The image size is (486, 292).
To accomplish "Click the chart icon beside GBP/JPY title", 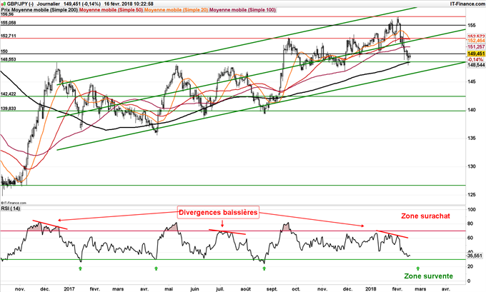I will point(4,4).
